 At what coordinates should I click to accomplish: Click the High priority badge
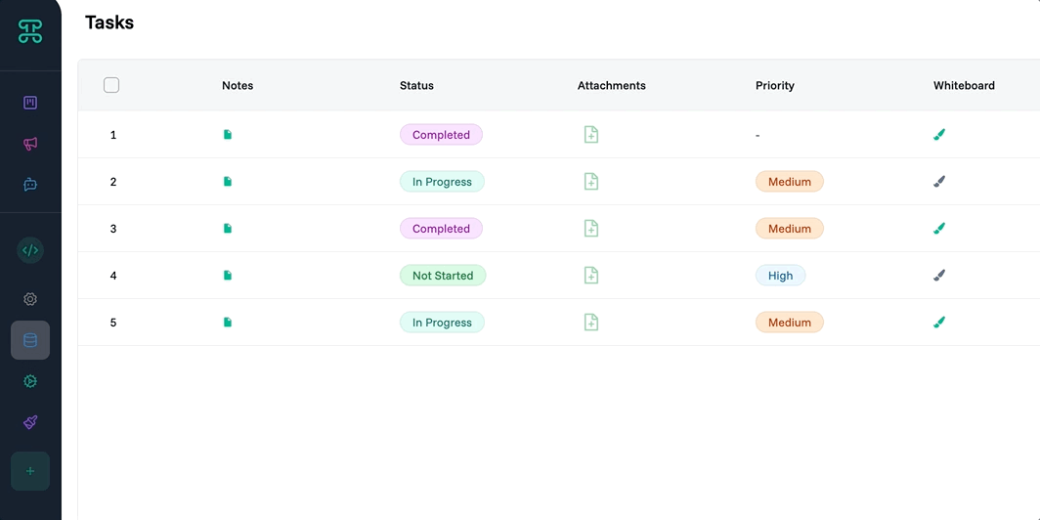pos(780,276)
